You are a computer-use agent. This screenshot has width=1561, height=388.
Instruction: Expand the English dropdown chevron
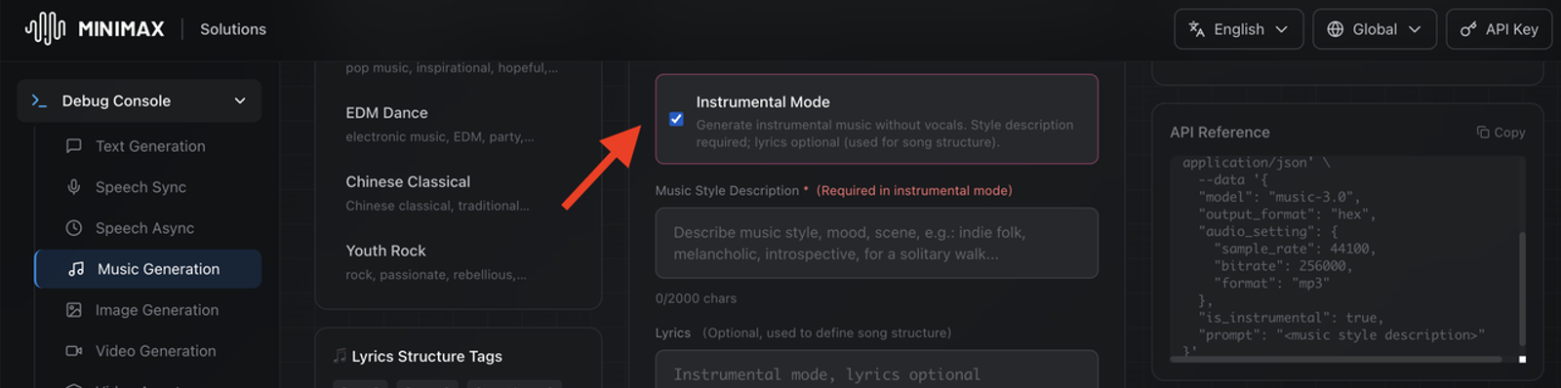click(1282, 29)
